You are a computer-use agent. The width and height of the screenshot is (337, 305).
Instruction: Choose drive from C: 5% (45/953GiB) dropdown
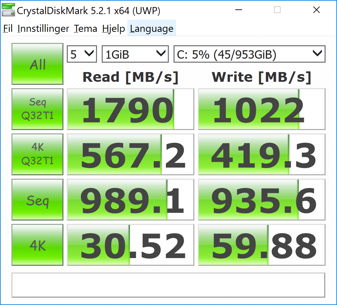pyautogui.click(x=249, y=54)
